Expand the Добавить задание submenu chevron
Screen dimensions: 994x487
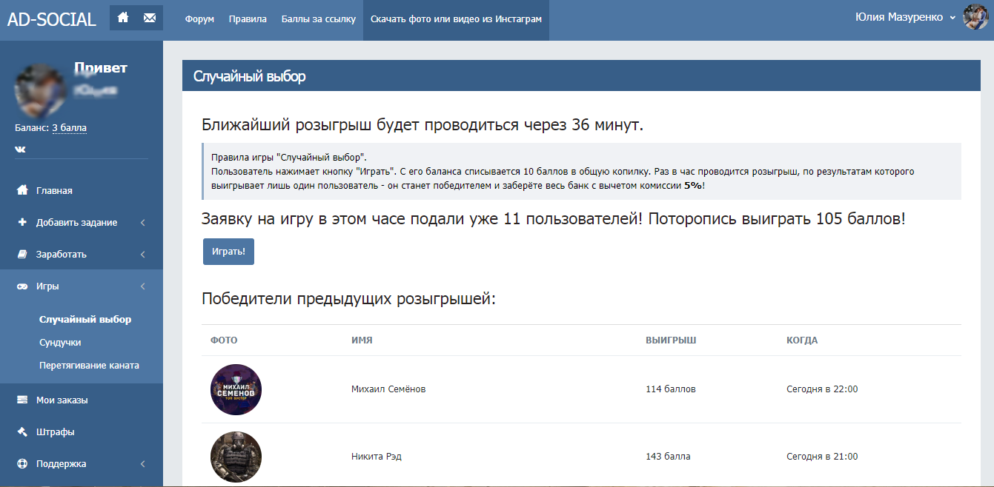pyautogui.click(x=142, y=222)
